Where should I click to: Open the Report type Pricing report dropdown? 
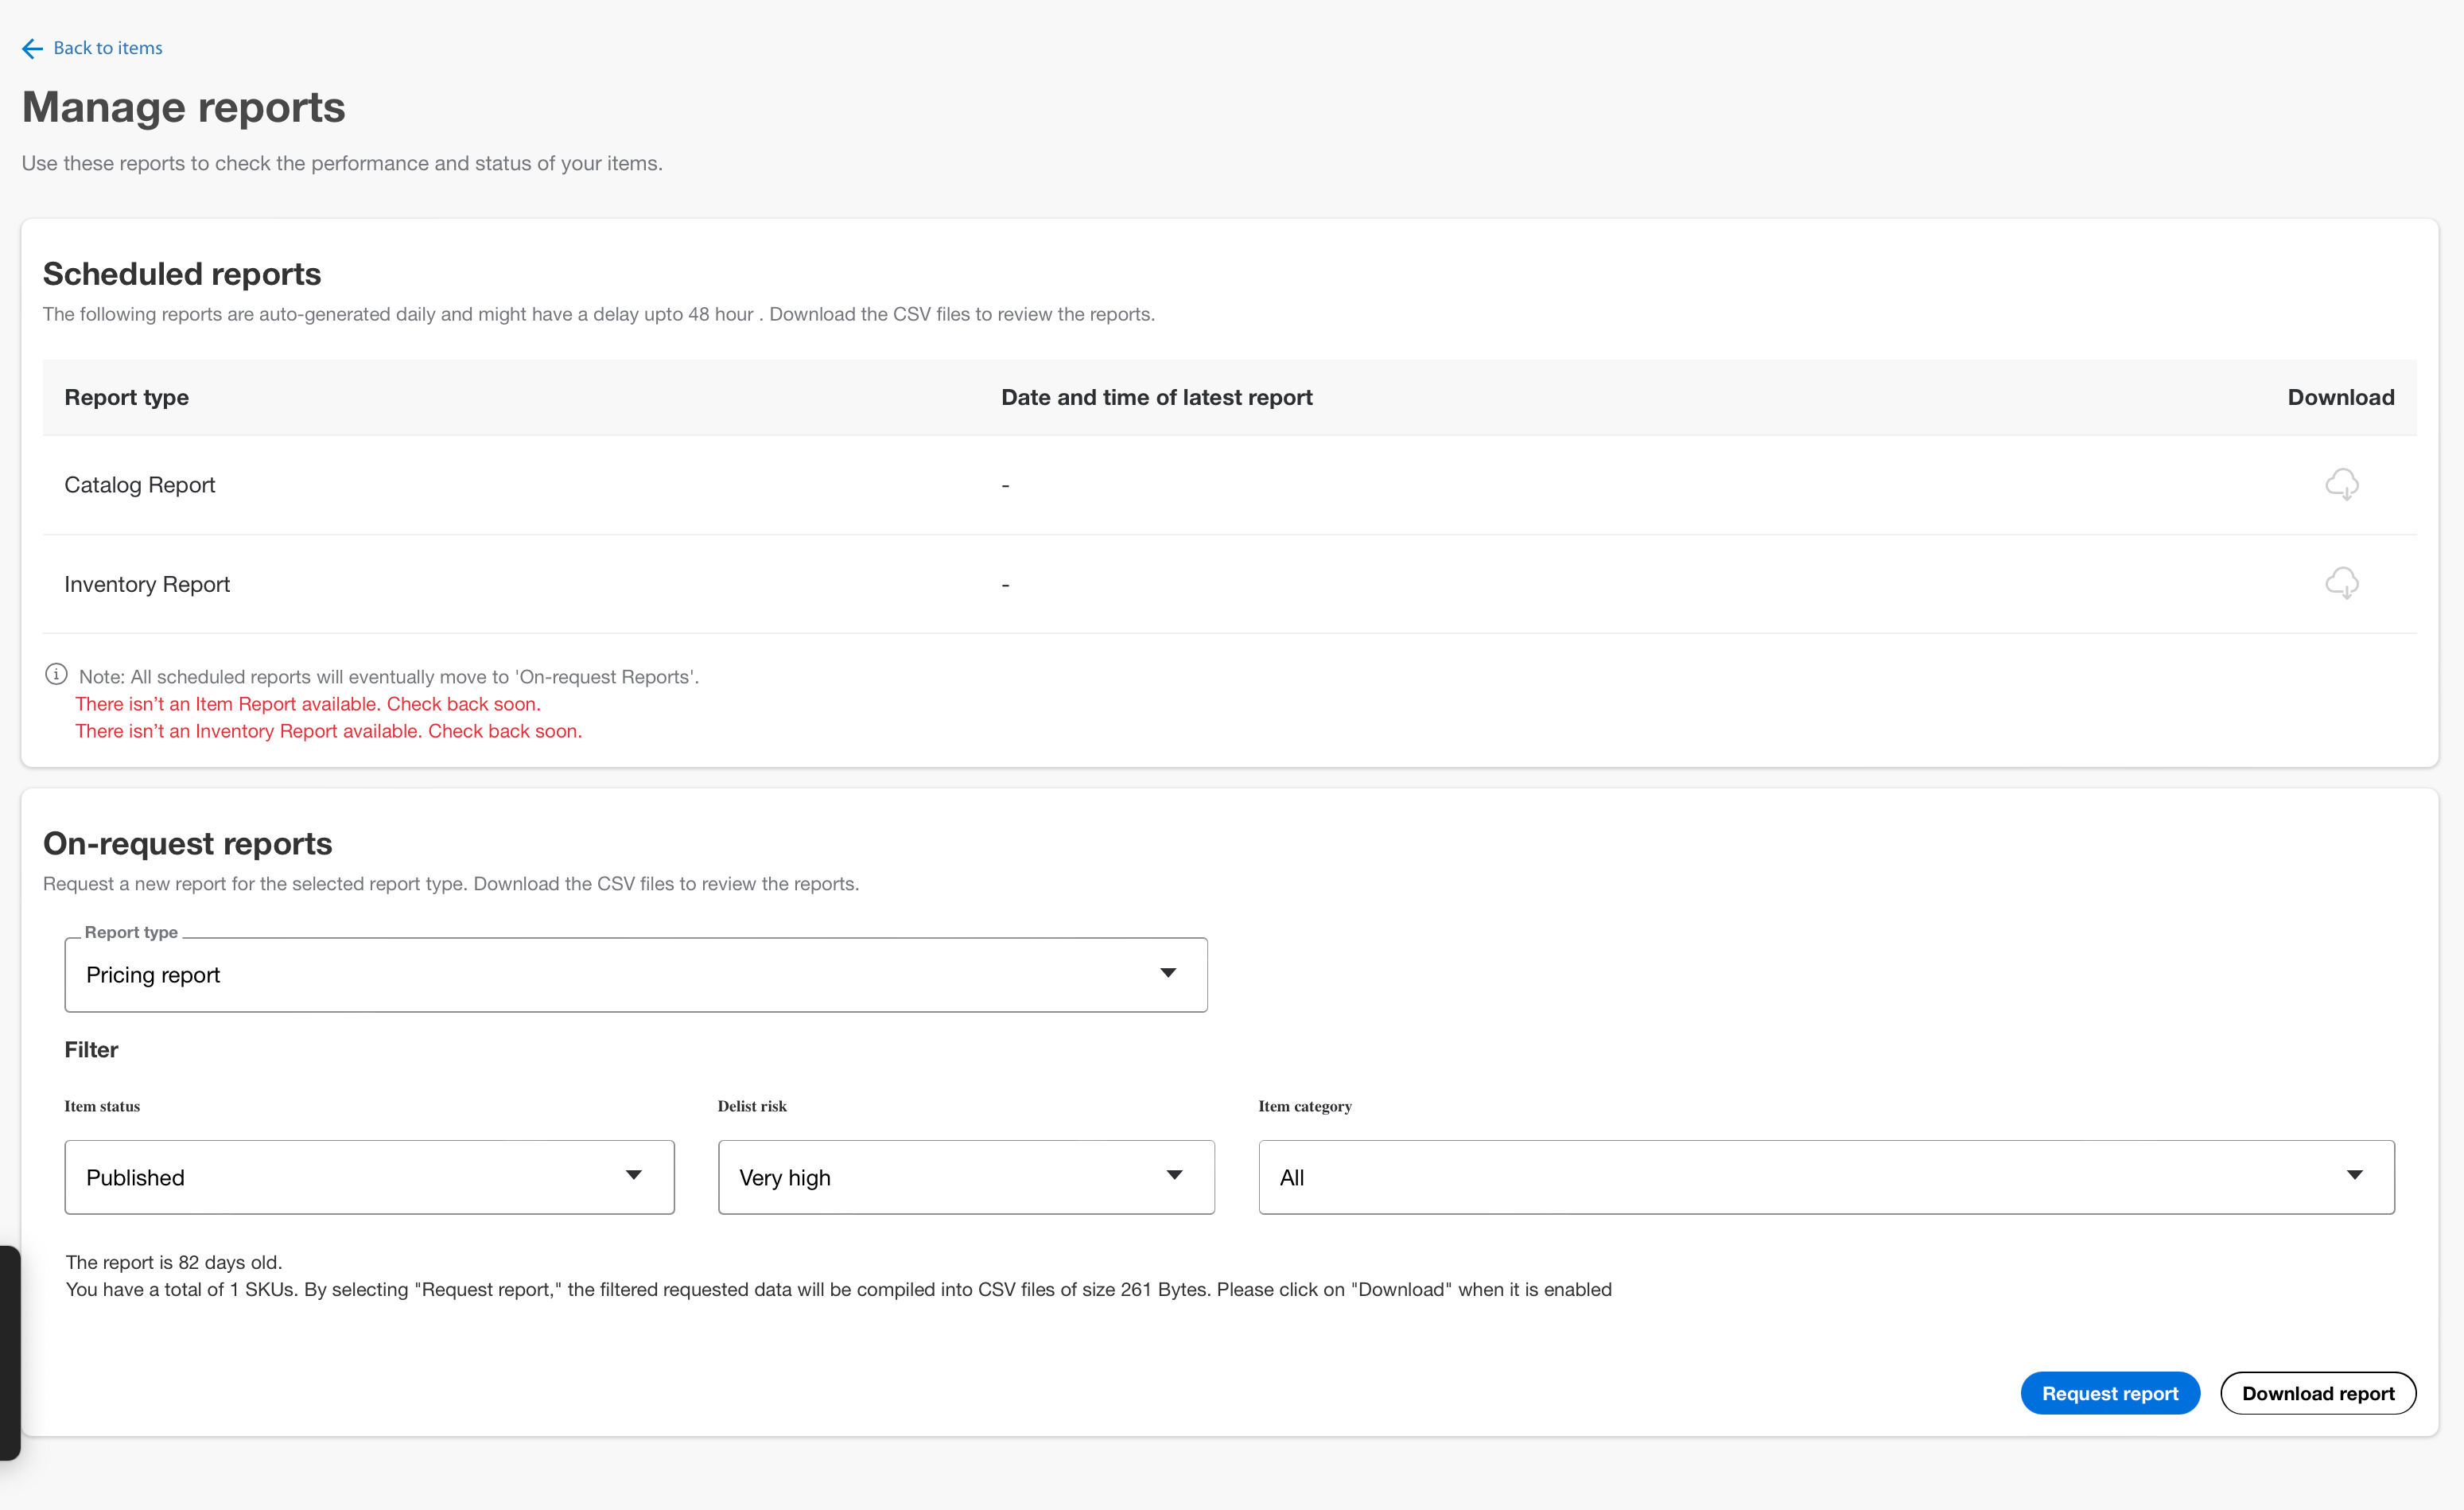[636, 975]
